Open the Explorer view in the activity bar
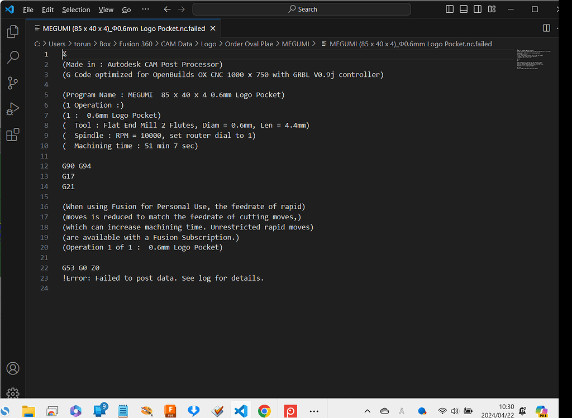The width and height of the screenshot is (572, 418). click(x=13, y=32)
